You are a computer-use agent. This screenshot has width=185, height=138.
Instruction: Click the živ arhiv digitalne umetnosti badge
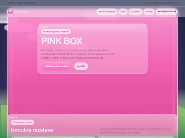point(56,32)
